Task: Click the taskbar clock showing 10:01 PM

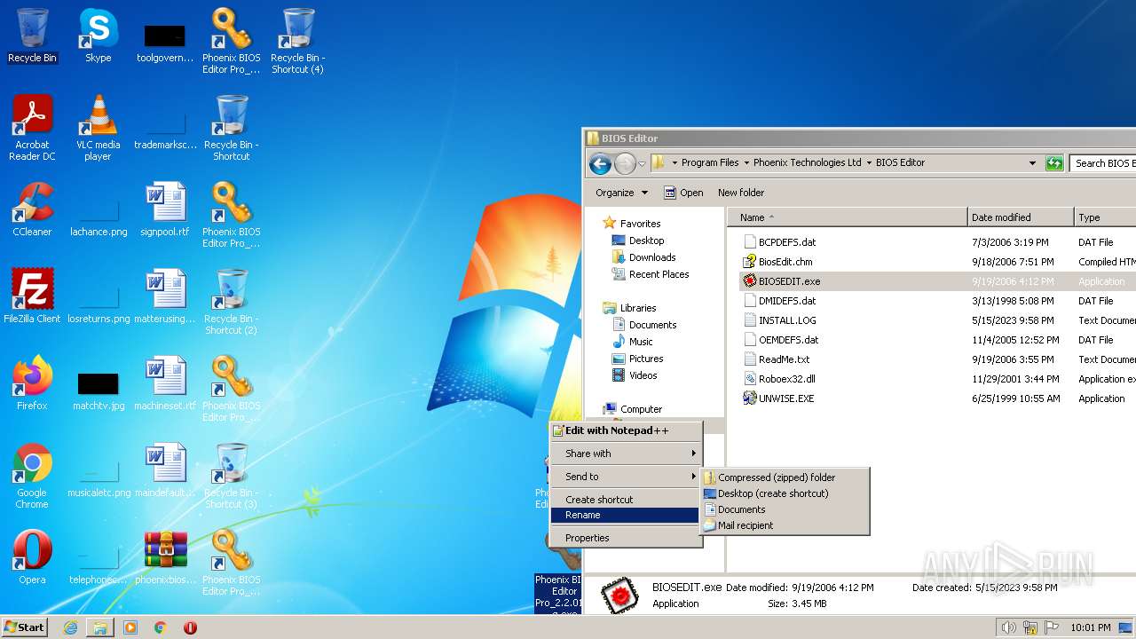Action: point(1090,627)
